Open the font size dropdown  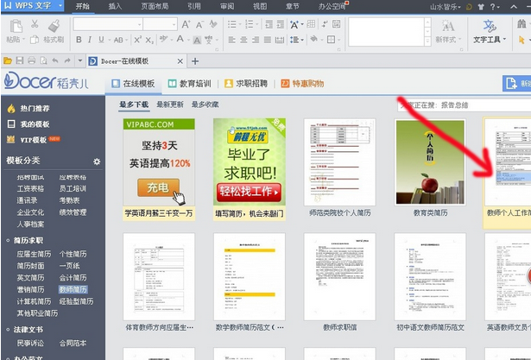174,24
